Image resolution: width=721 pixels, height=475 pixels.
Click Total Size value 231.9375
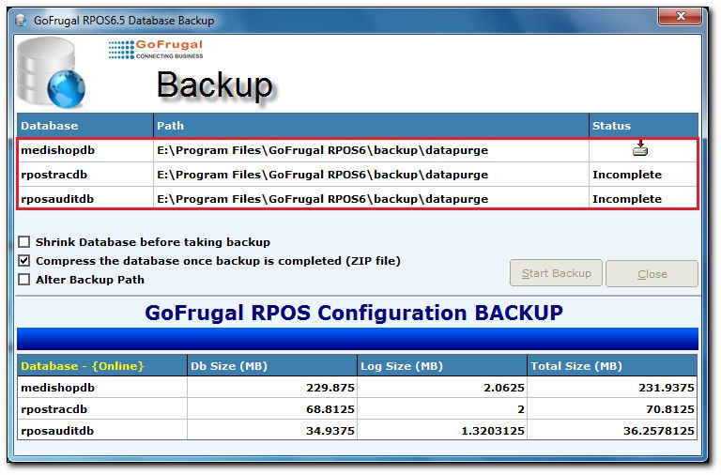(x=667, y=388)
